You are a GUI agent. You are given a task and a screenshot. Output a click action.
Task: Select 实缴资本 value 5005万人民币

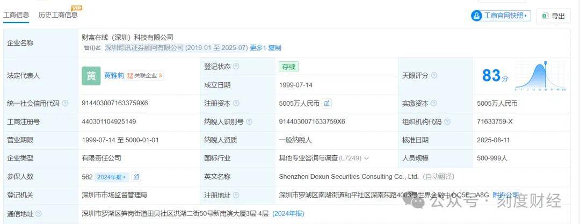(497, 104)
